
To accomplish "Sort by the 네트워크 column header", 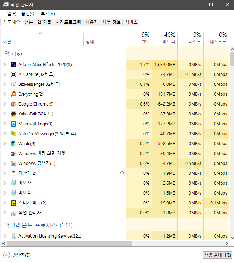I will pos(216,38).
